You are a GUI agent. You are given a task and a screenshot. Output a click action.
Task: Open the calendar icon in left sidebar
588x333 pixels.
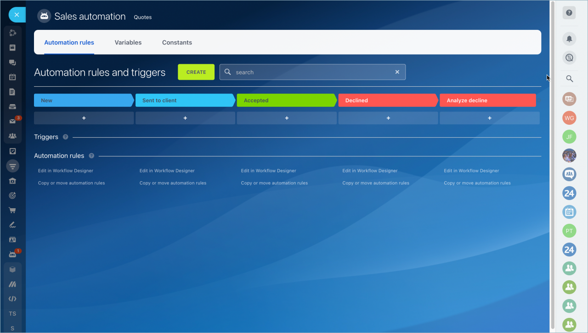[13, 77]
